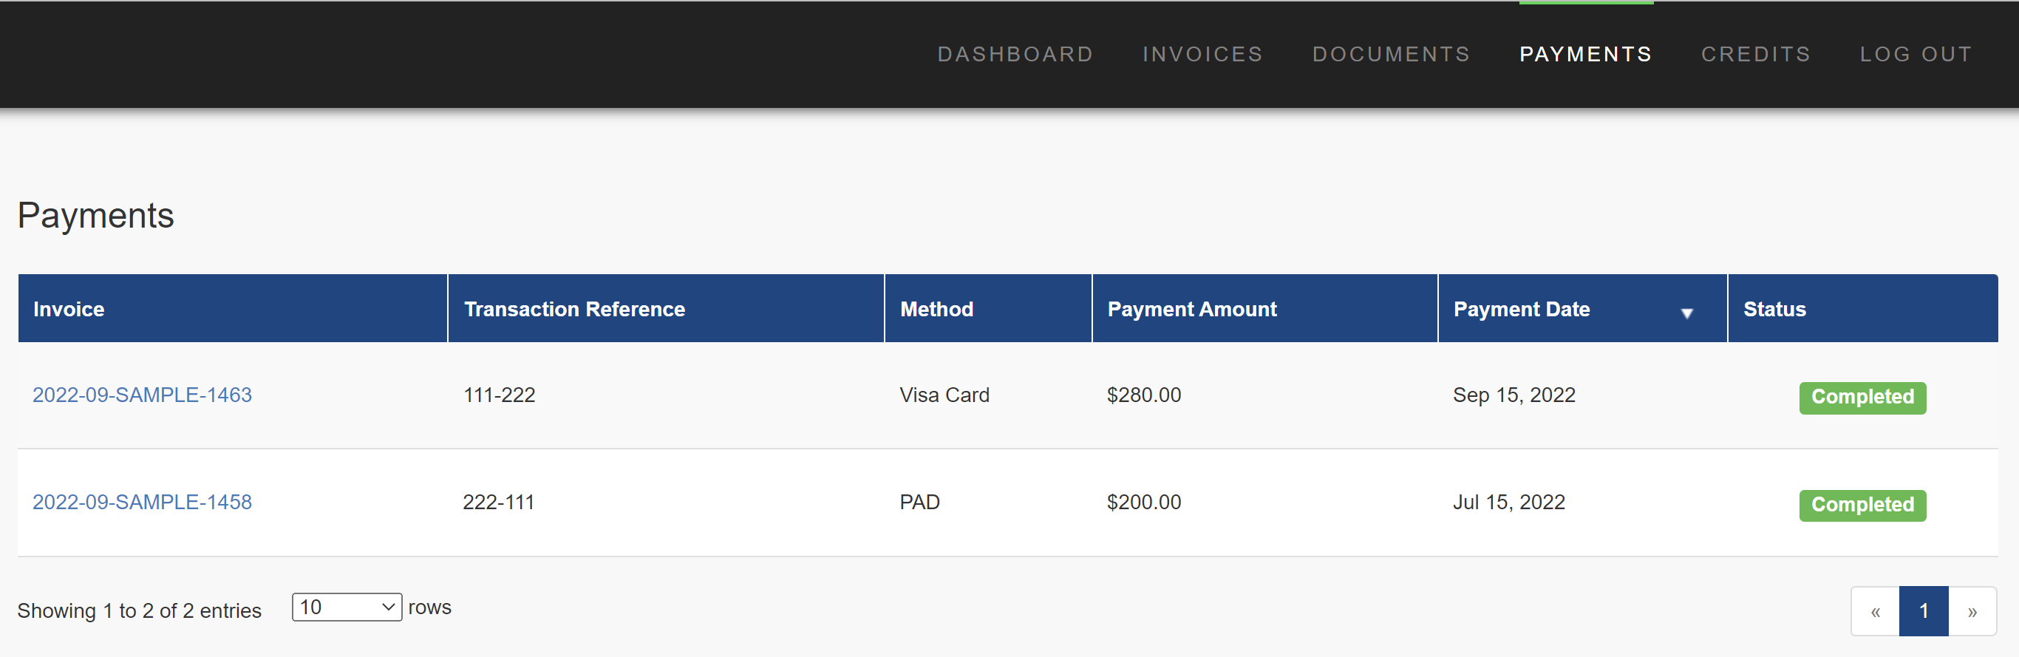Sort by Status column header
Image resolution: width=2019 pixels, height=657 pixels.
coord(1862,309)
